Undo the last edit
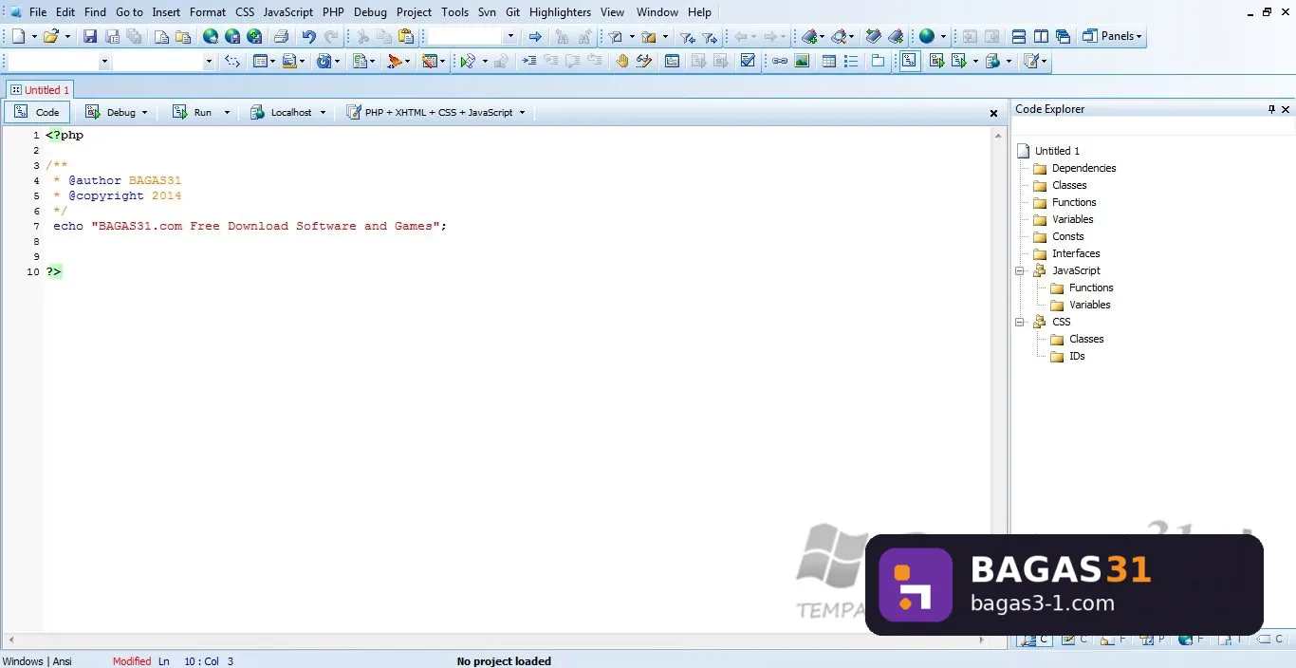 308,37
